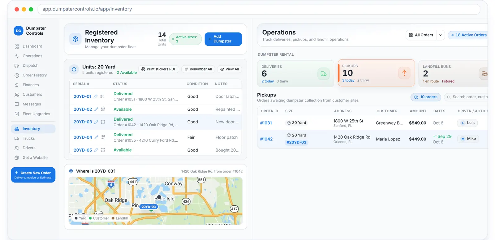
Task: Click the Registered Inventory cube icon
Action: pyautogui.click(x=75, y=39)
